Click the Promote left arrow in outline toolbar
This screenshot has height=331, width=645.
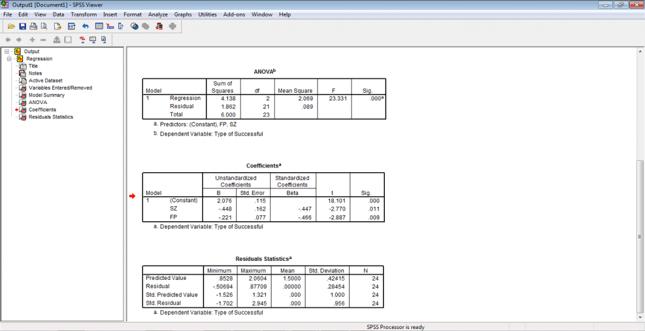pos(8,40)
